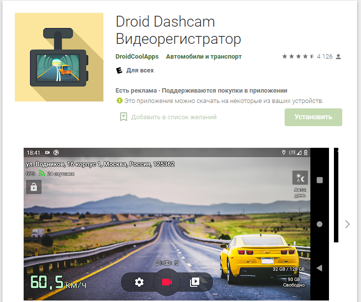
Task: Click the green GPS signal icon
Action: [41, 173]
